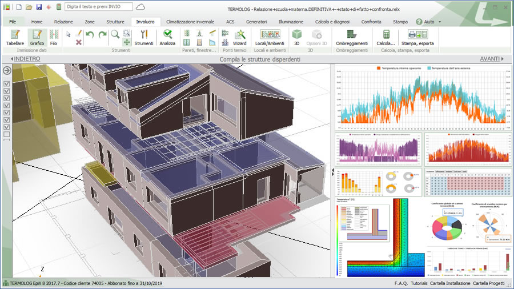Viewport: 514px width, 289px height.
Task: Open the Tabellare data entry view
Action: 15,38
